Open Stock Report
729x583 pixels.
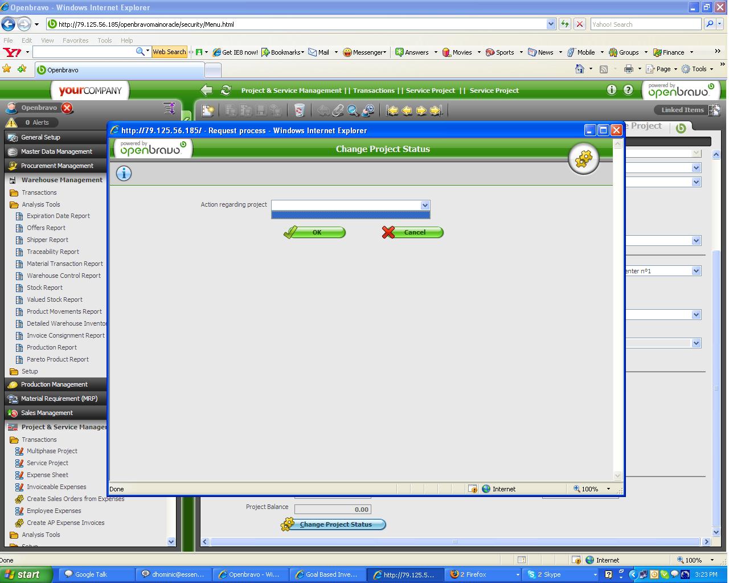pos(44,288)
